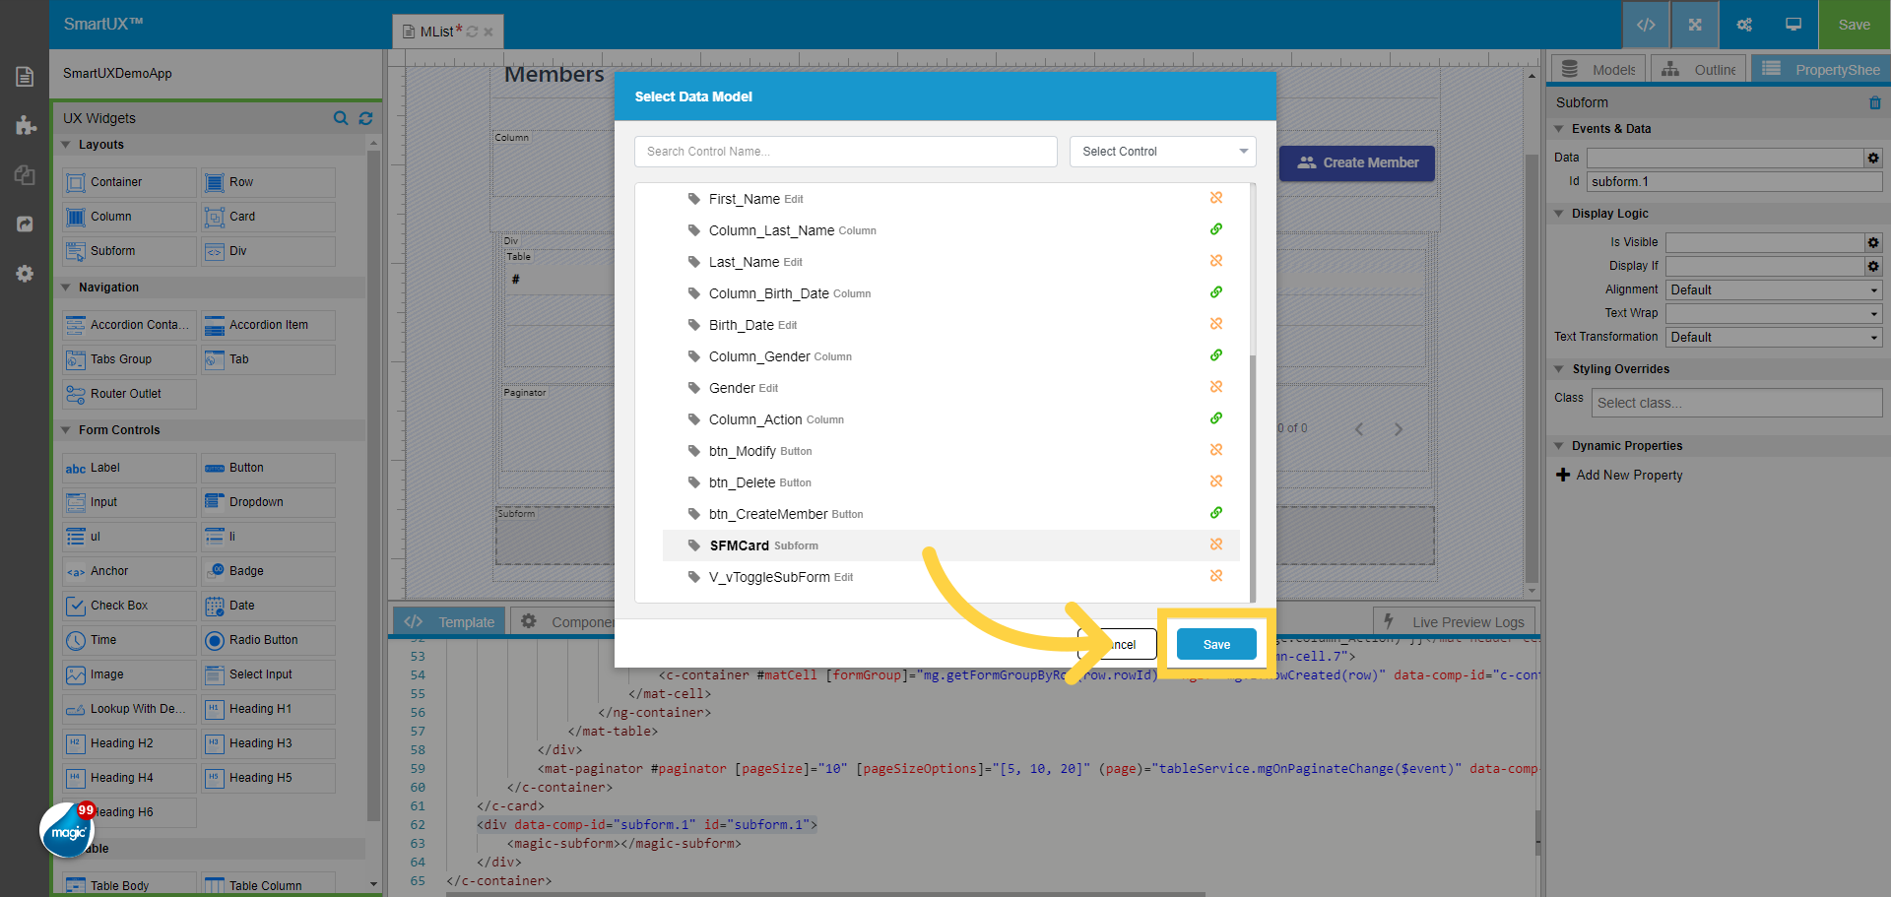
Task: Toggle the link icon for SFMCard Subform
Action: pos(1216,545)
